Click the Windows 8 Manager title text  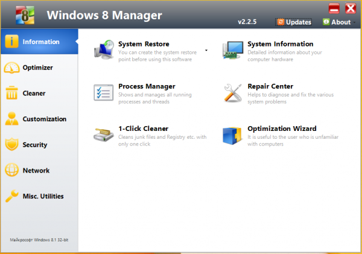pyautogui.click(x=104, y=15)
